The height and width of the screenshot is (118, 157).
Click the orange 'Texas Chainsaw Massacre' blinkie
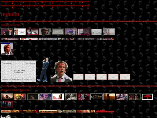tap(48, 111)
